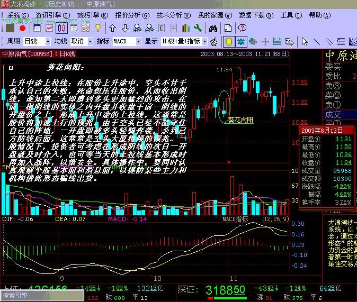
Task: Click the 搜索引擎 search engine box
Action: 42,296
